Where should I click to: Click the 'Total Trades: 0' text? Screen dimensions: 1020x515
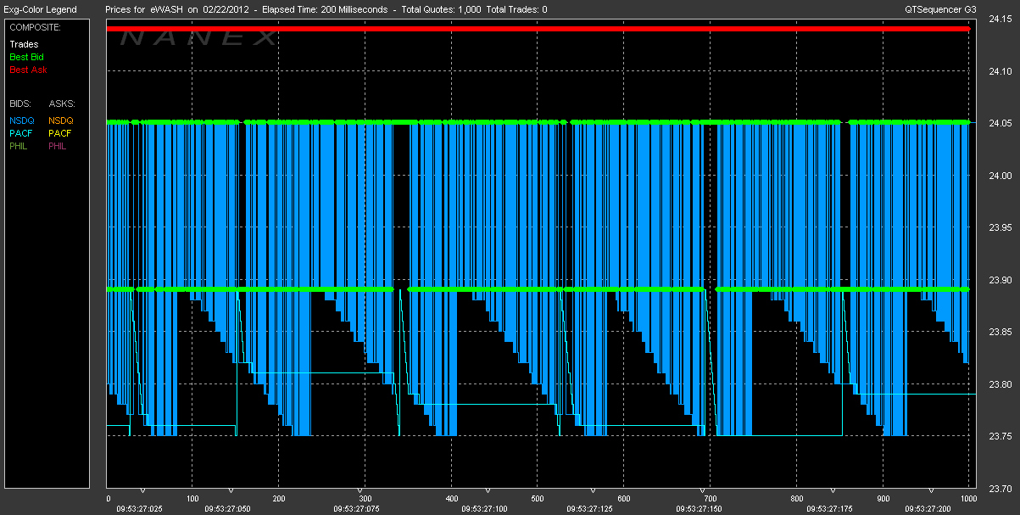[518, 9]
